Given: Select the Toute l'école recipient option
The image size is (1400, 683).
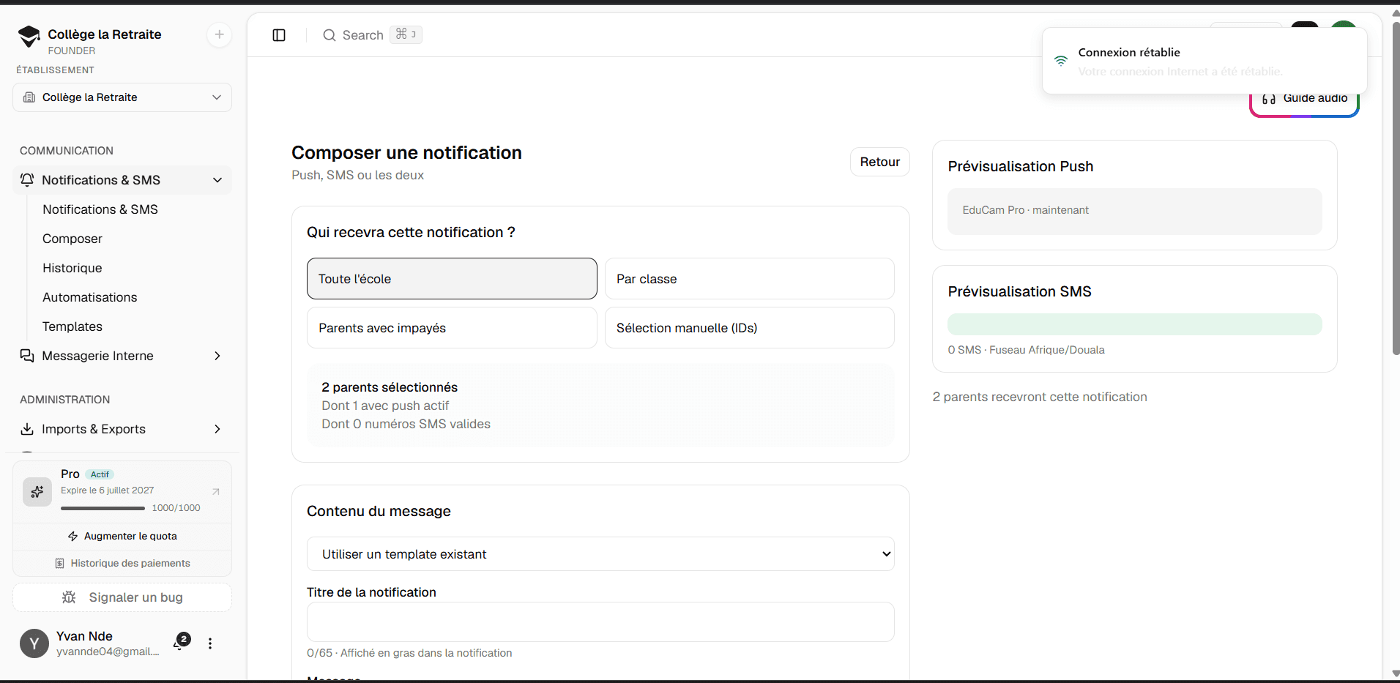Looking at the screenshot, I should tap(452, 279).
